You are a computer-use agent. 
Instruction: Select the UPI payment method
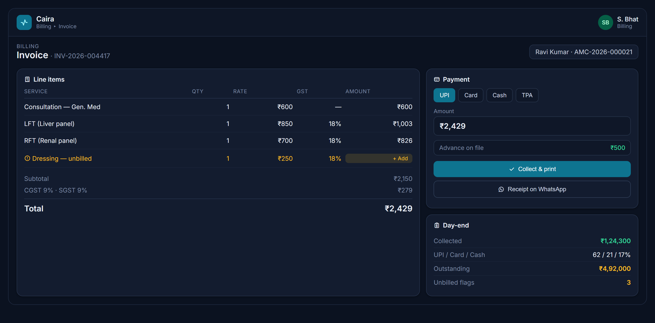click(x=444, y=95)
